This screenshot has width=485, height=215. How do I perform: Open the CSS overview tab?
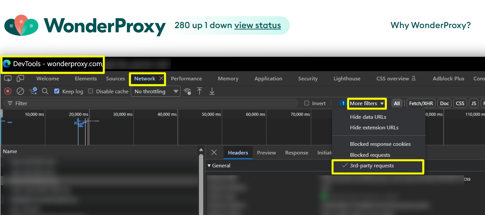[x=393, y=78]
